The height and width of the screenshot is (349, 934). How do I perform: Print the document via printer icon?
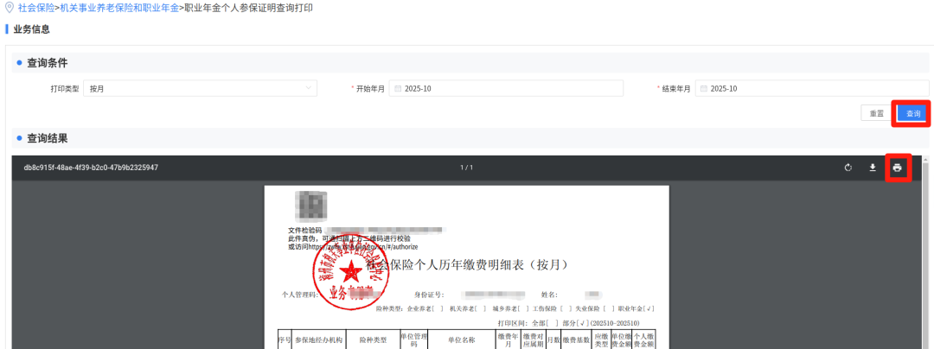897,168
